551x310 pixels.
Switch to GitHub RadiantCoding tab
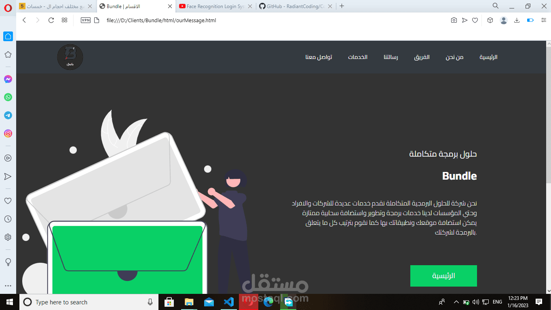coord(296,6)
